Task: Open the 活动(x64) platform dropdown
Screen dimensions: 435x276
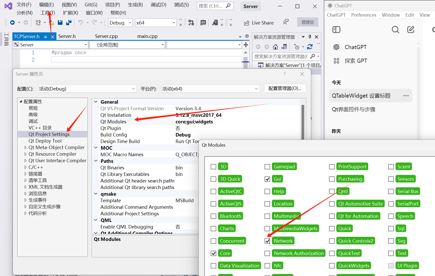Action: [210, 89]
